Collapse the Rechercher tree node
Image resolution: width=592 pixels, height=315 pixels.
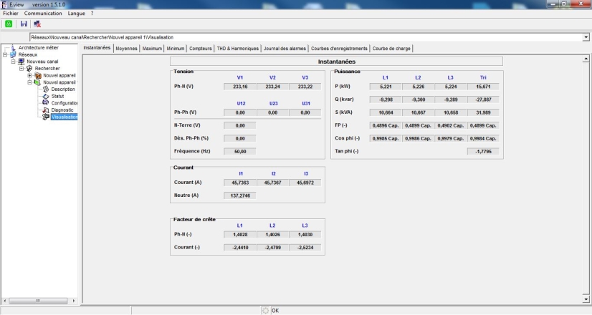(22, 69)
